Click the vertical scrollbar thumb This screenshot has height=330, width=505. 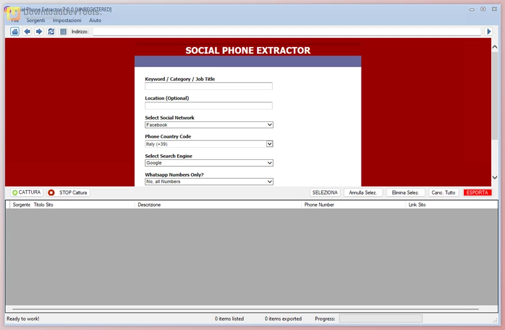pyautogui.click(x=495, y=96)
